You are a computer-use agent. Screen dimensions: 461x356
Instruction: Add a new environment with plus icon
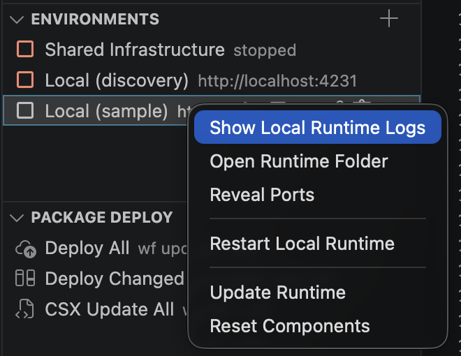(x=388, y=18)
